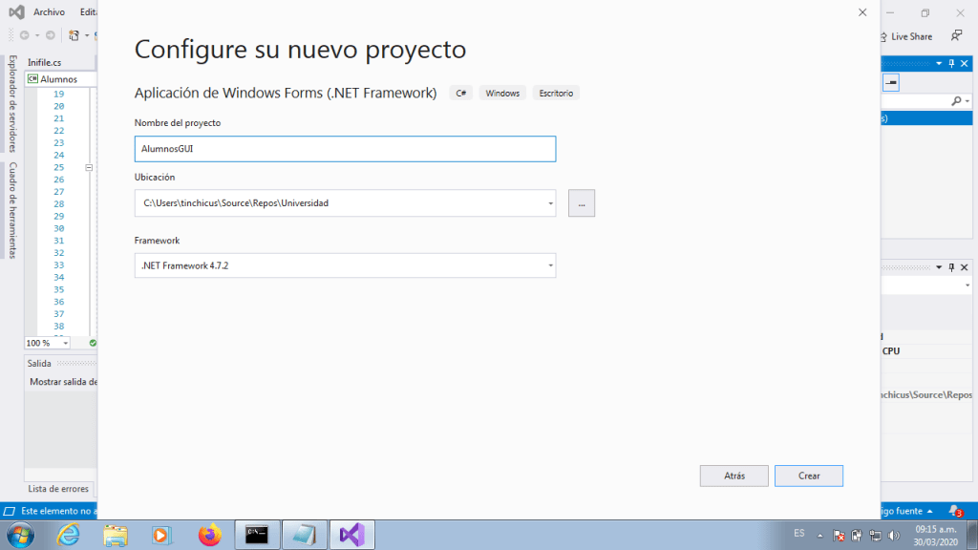Toggle the collapse box at line 25

click(88, 167)
